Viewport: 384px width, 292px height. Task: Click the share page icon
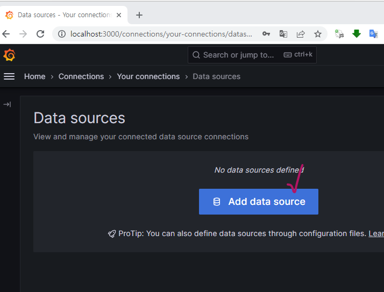point(301,34)
